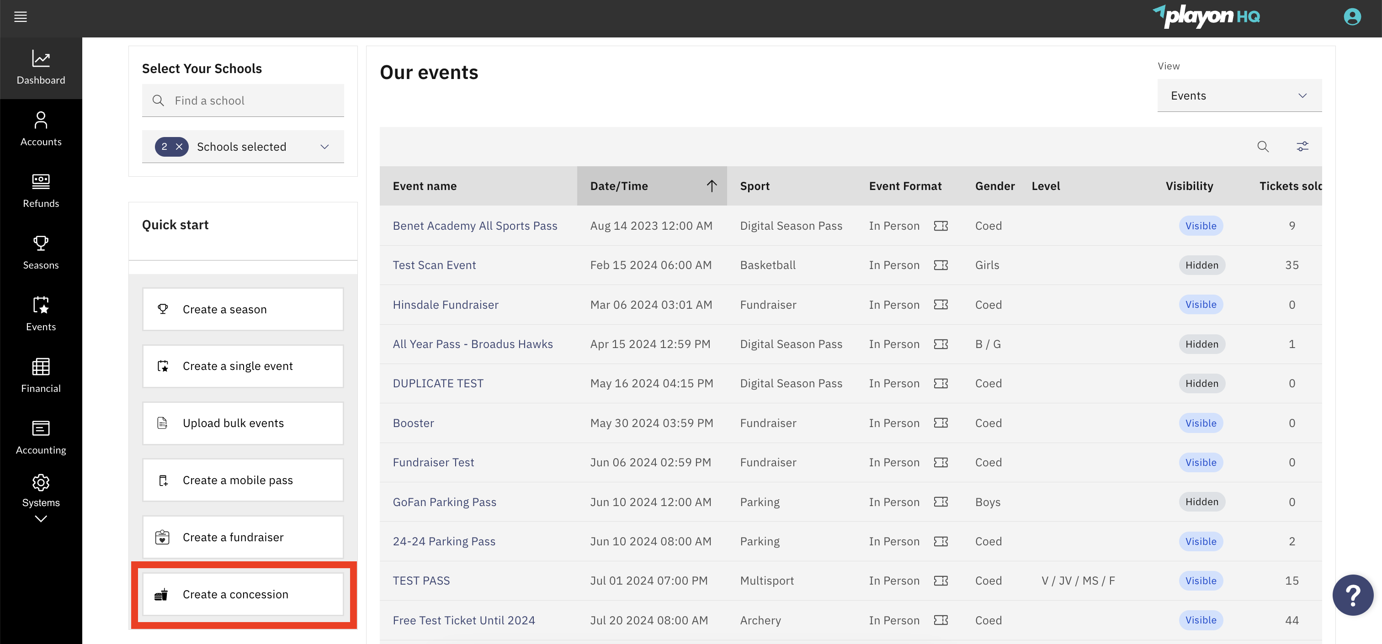1382x644 pixels.
Task: Go to Refunds in the sidebar
Action: [41, 191]
